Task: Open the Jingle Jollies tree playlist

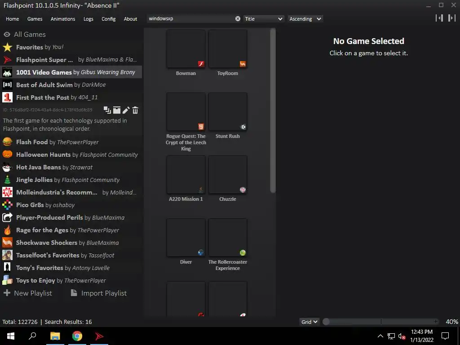Action: click(x=71, y=180)
